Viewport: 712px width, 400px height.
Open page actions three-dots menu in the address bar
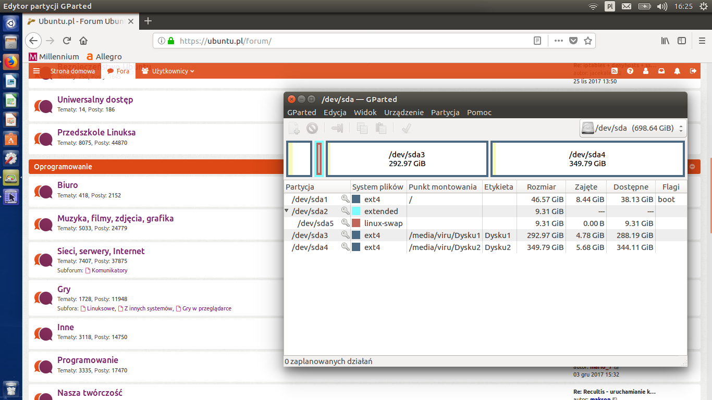coord(558,41)
